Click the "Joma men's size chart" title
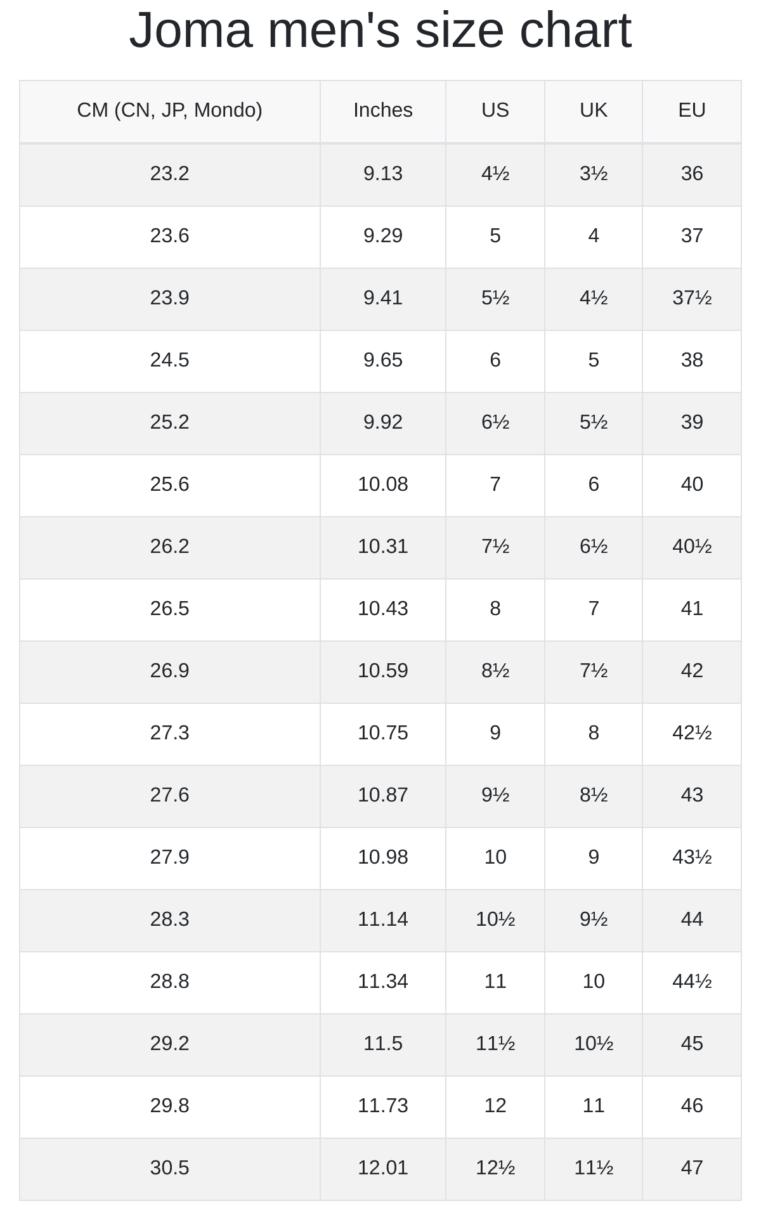The width and height of the screenshot is (761, 1220). click(380, 30)
